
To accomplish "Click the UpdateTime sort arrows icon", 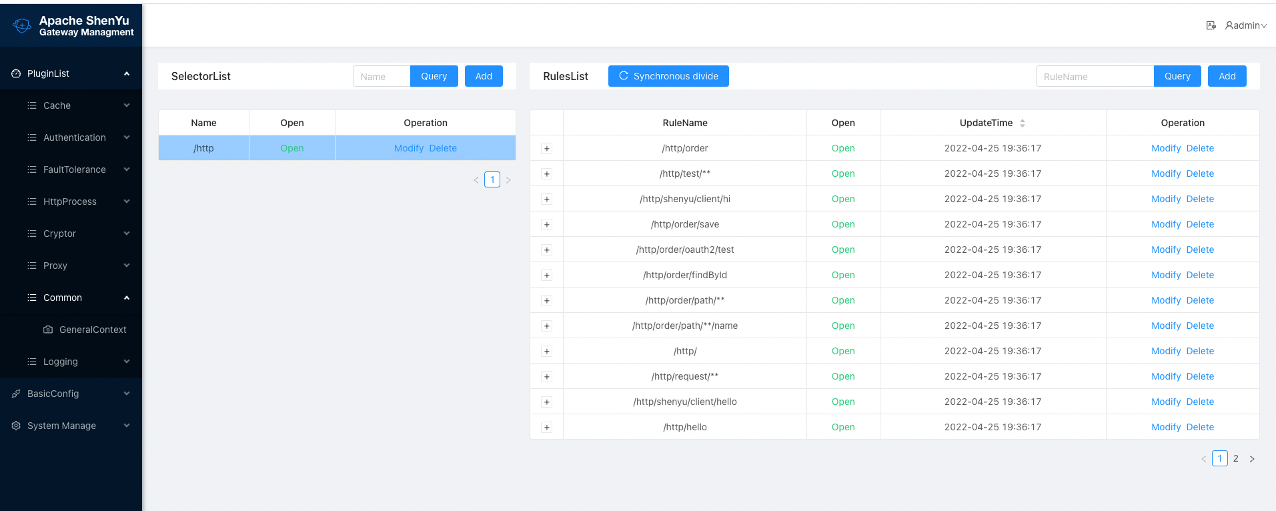I will (1022, 123).
